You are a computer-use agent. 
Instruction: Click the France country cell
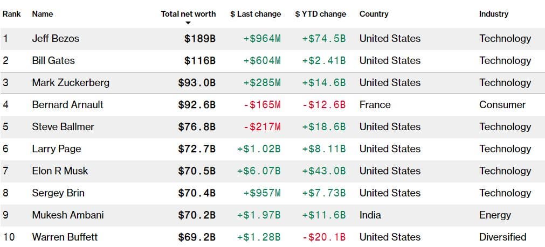[x=375, y=105]
